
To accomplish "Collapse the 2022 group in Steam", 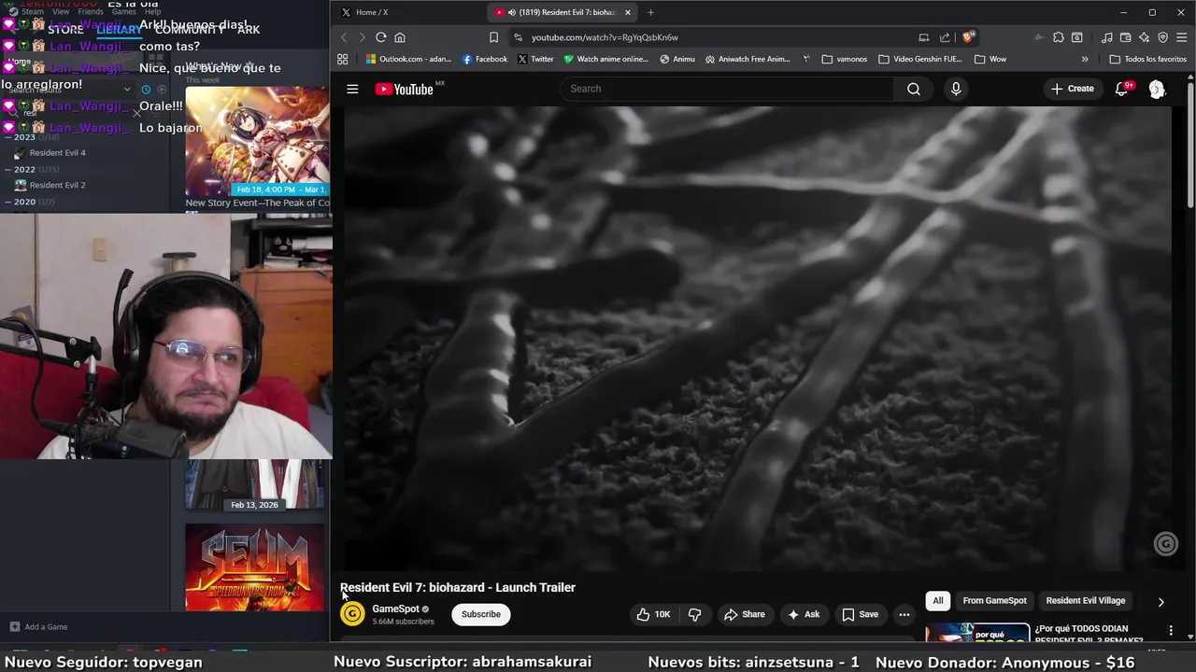I will click(x=7, y=170).
